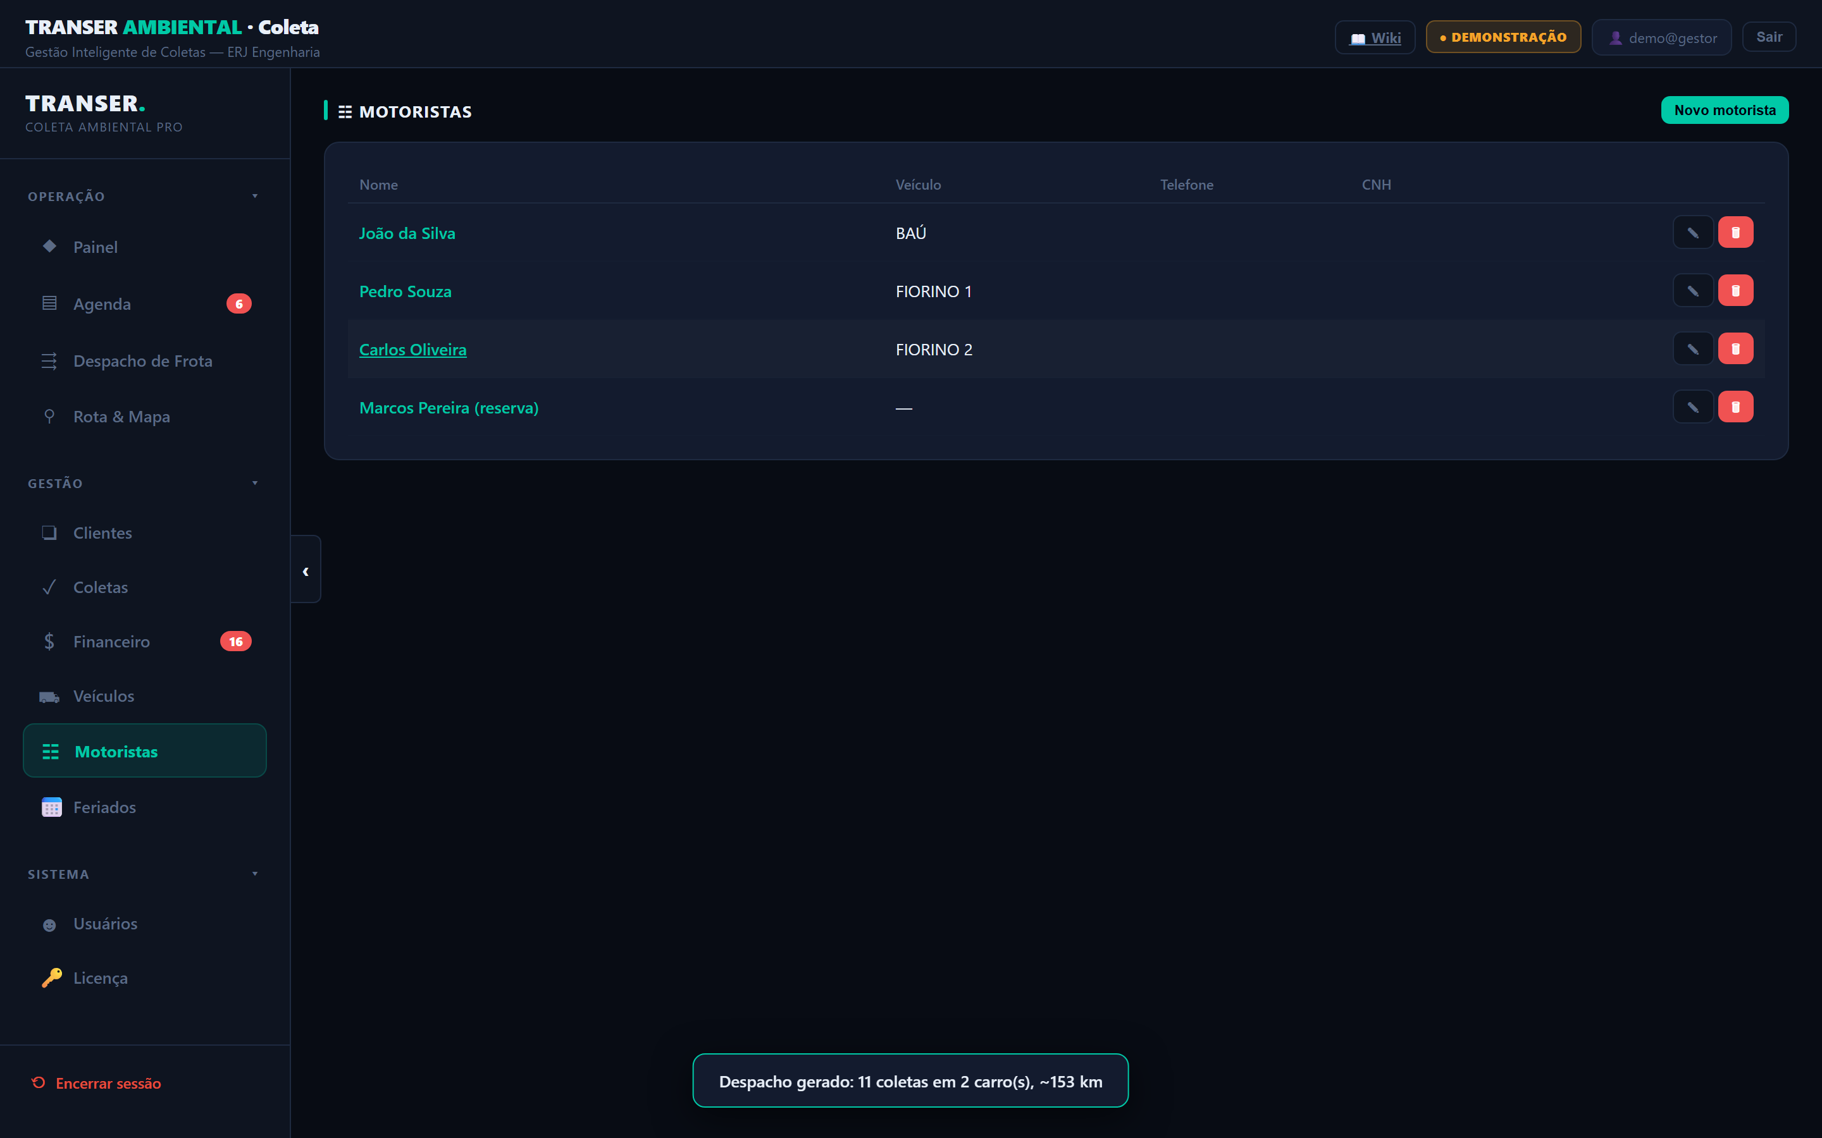
Task: Click the Coletas checkmark icon
Action: pyautogui.click(x=50, y=587)
